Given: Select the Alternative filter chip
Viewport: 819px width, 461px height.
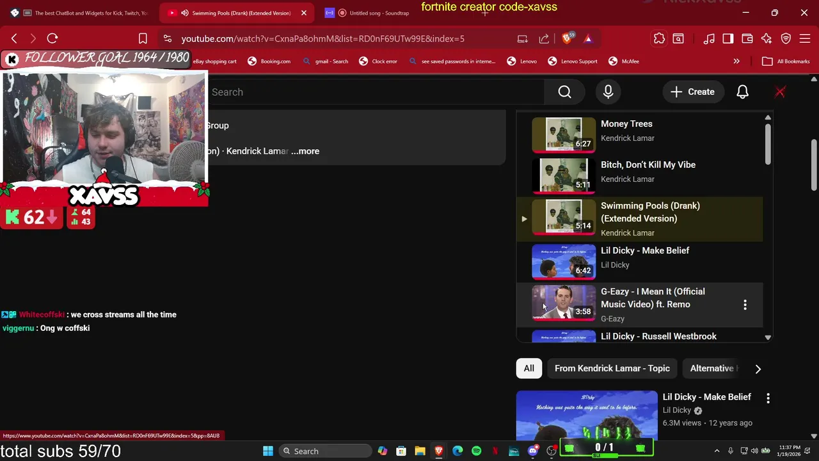Looking at the screenshot, I should (713, 368).
